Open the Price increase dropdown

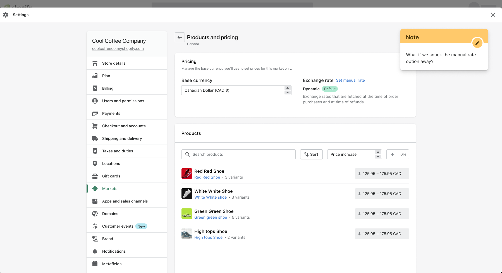pos(354,154)
